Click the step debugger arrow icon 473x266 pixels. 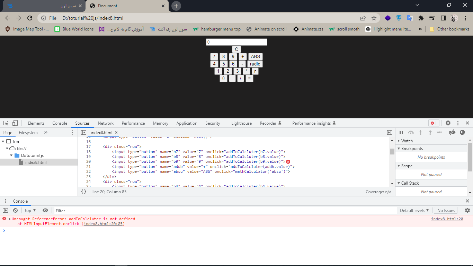(x=439, y=132)
